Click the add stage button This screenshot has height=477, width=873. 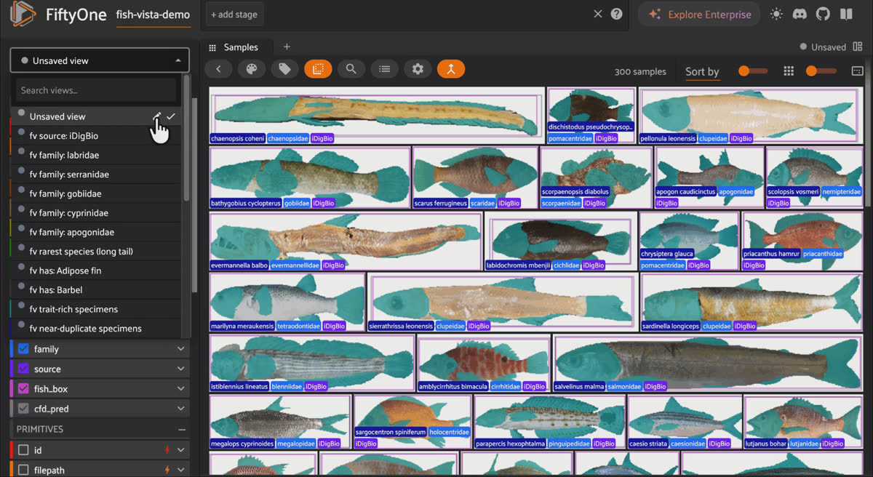coord(233,14)
